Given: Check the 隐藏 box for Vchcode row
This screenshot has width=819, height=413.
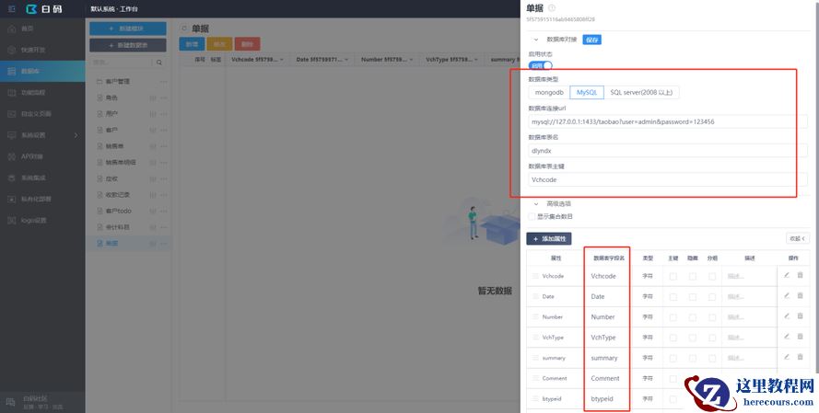Looking at the screenshot, I should 693,276.
